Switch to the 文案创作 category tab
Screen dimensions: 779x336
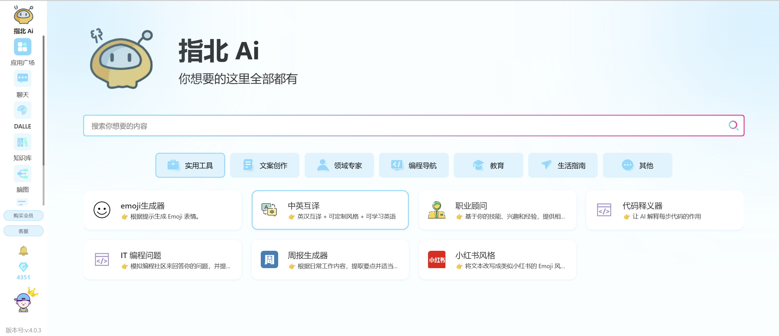[x=265, y=165]
